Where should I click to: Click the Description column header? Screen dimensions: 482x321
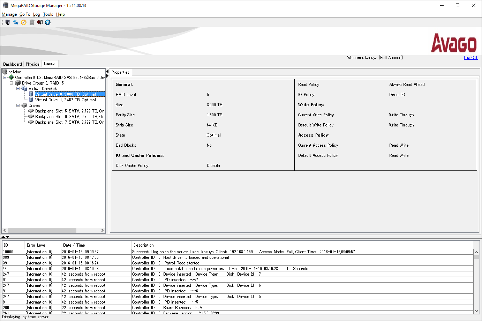[x=302, y=245]
